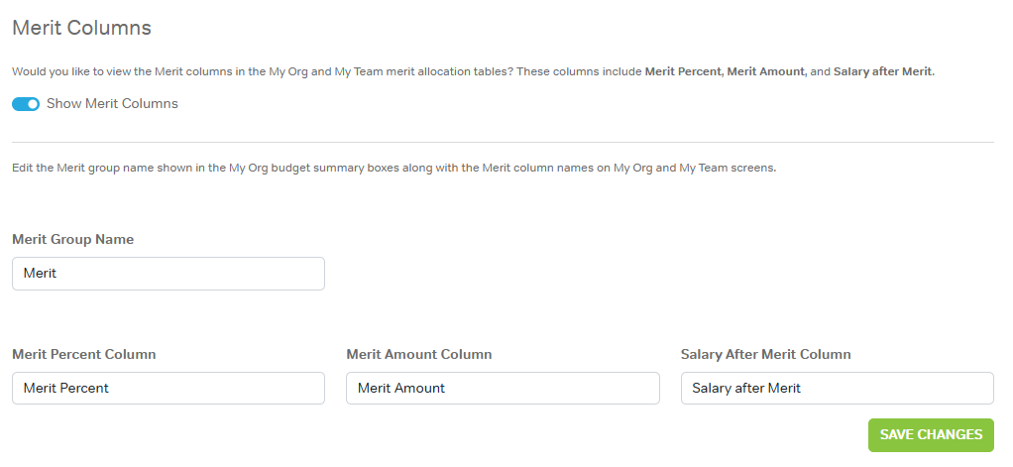Click the "Merit Group Name" field label
The image size is (1013, 467).
[72, 240]
